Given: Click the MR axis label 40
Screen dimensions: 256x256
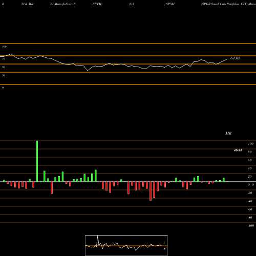Looking at the screenshot, I should point(250,168).
